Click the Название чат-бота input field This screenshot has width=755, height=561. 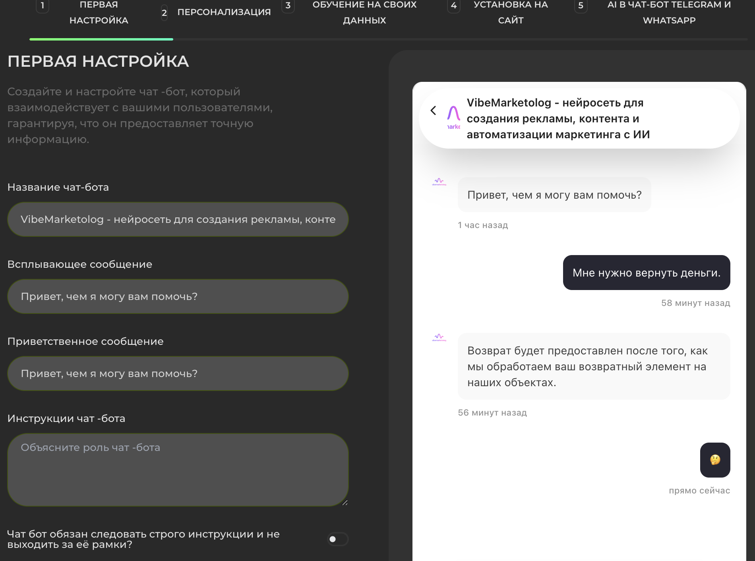(178, 219)
